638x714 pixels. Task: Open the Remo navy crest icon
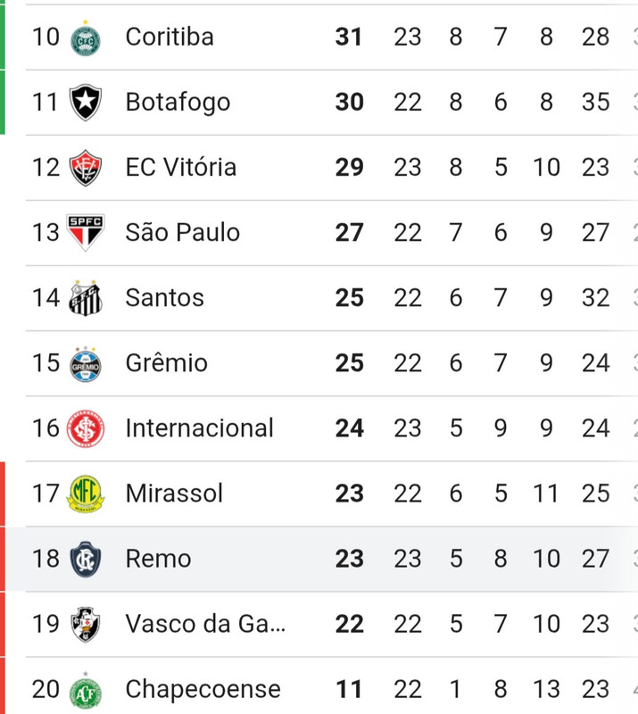click(86, 560)
